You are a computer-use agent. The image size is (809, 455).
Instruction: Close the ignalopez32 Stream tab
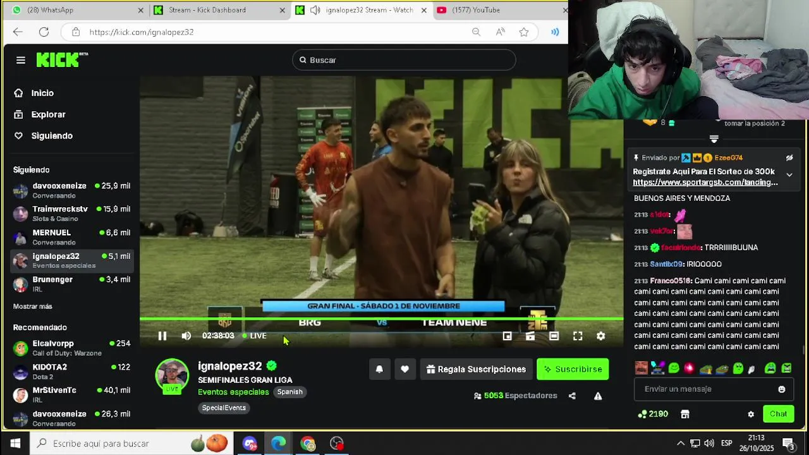424,10
